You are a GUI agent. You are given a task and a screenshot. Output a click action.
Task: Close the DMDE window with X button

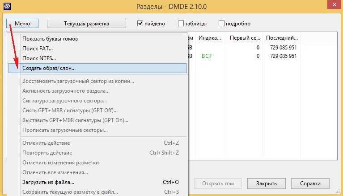point(335,4)
